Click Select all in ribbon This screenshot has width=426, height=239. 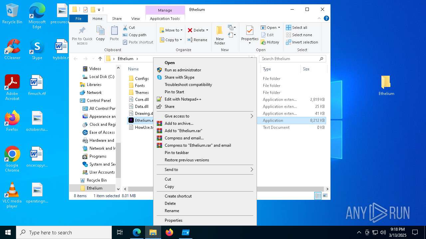pos(297,28)
